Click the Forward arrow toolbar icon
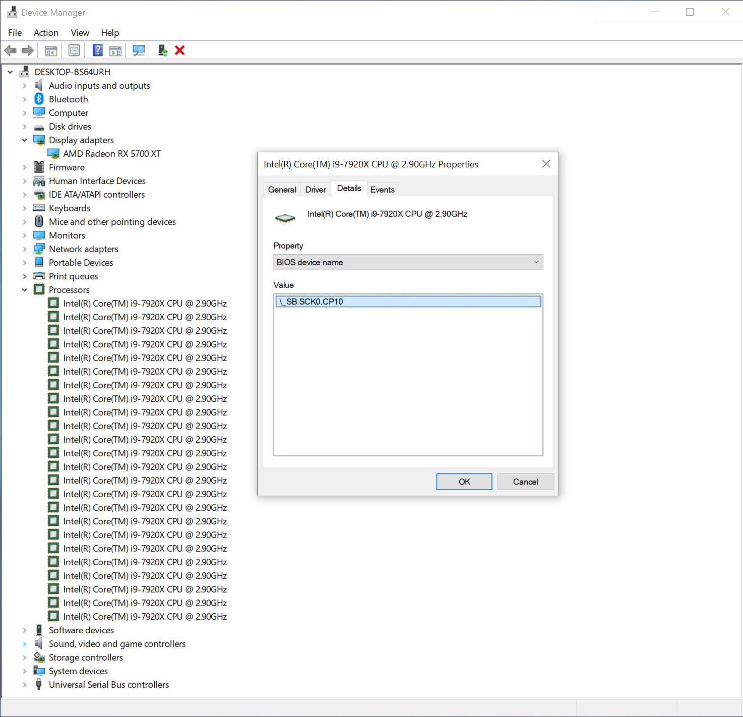The image size is (743, 717). point(28,50)
